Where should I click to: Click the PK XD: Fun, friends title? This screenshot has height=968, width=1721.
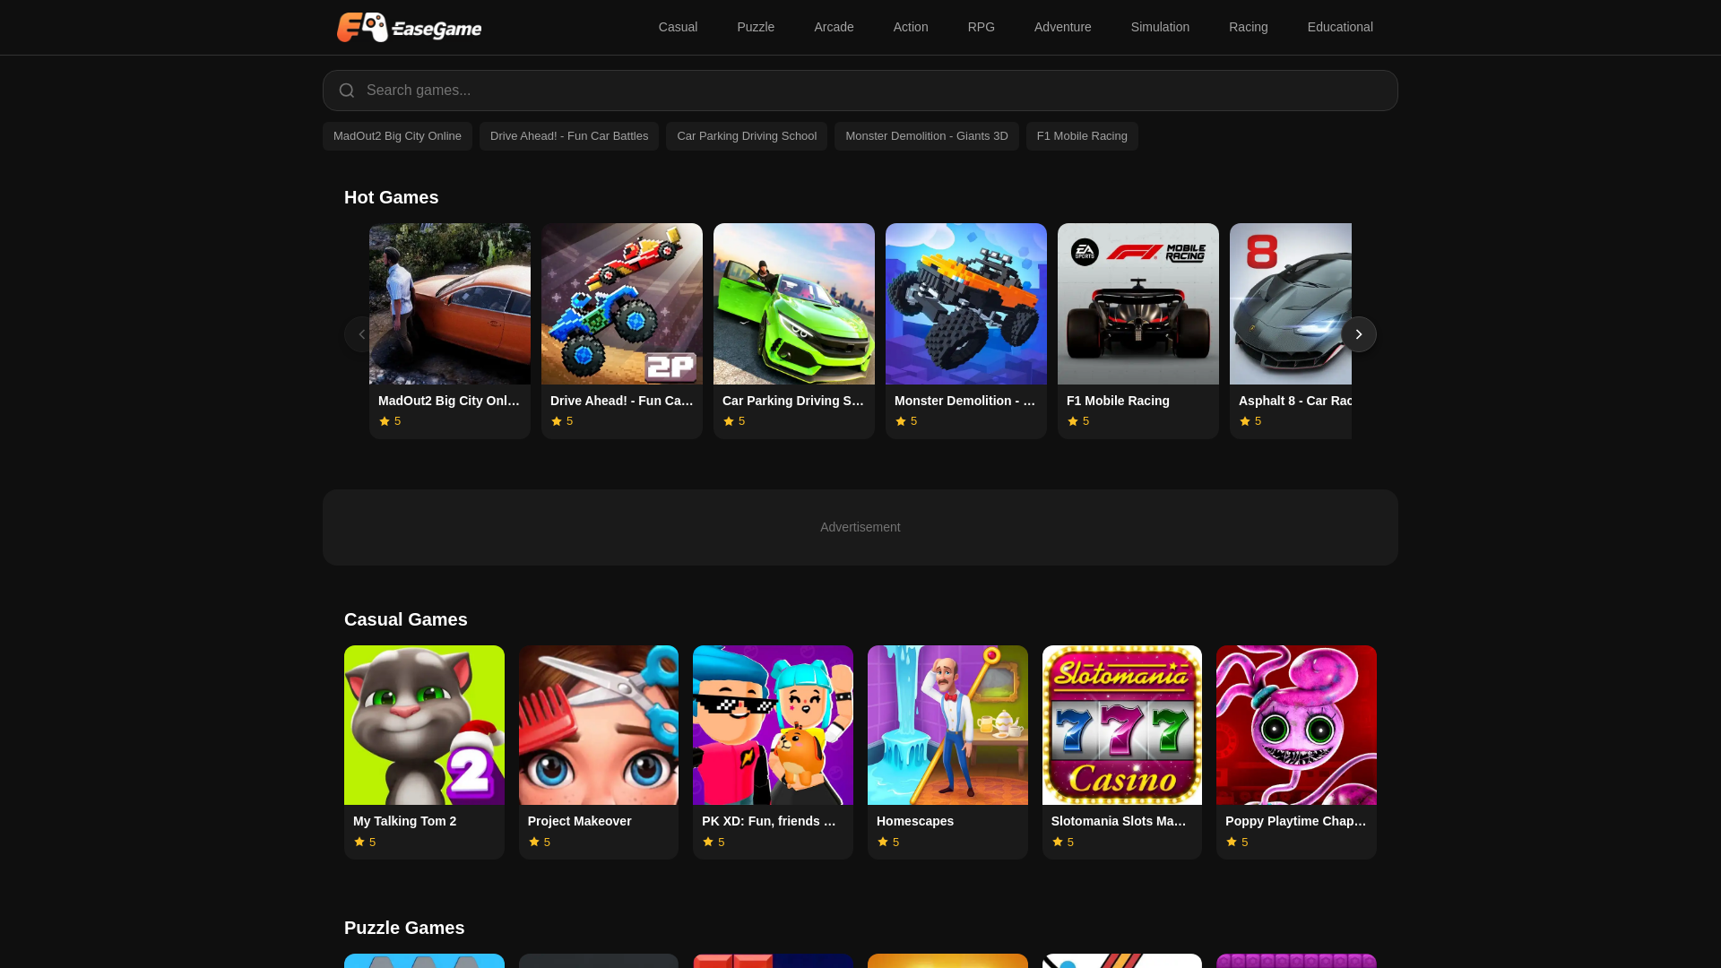click(769, 821)
